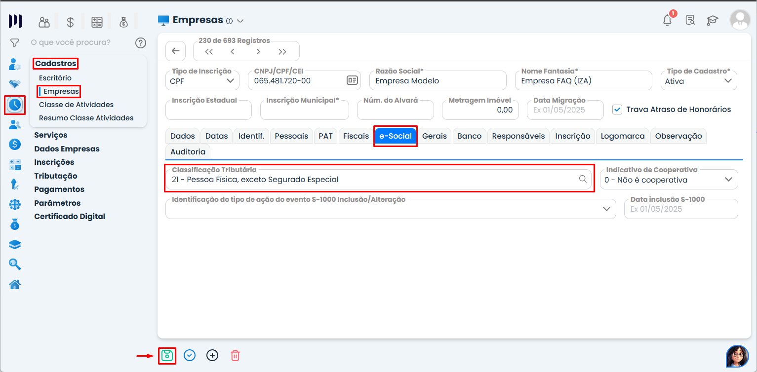Click the Metric app logo
Screen dimensions: 757x372
click(x=15, y=21)
